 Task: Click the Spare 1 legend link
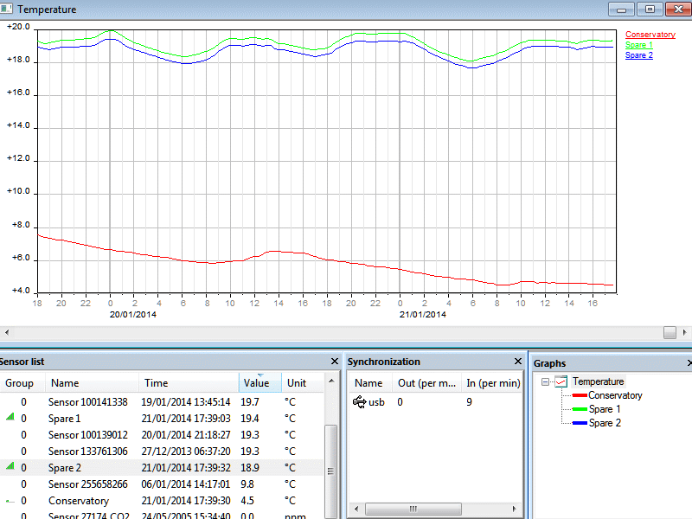point(639,45)
